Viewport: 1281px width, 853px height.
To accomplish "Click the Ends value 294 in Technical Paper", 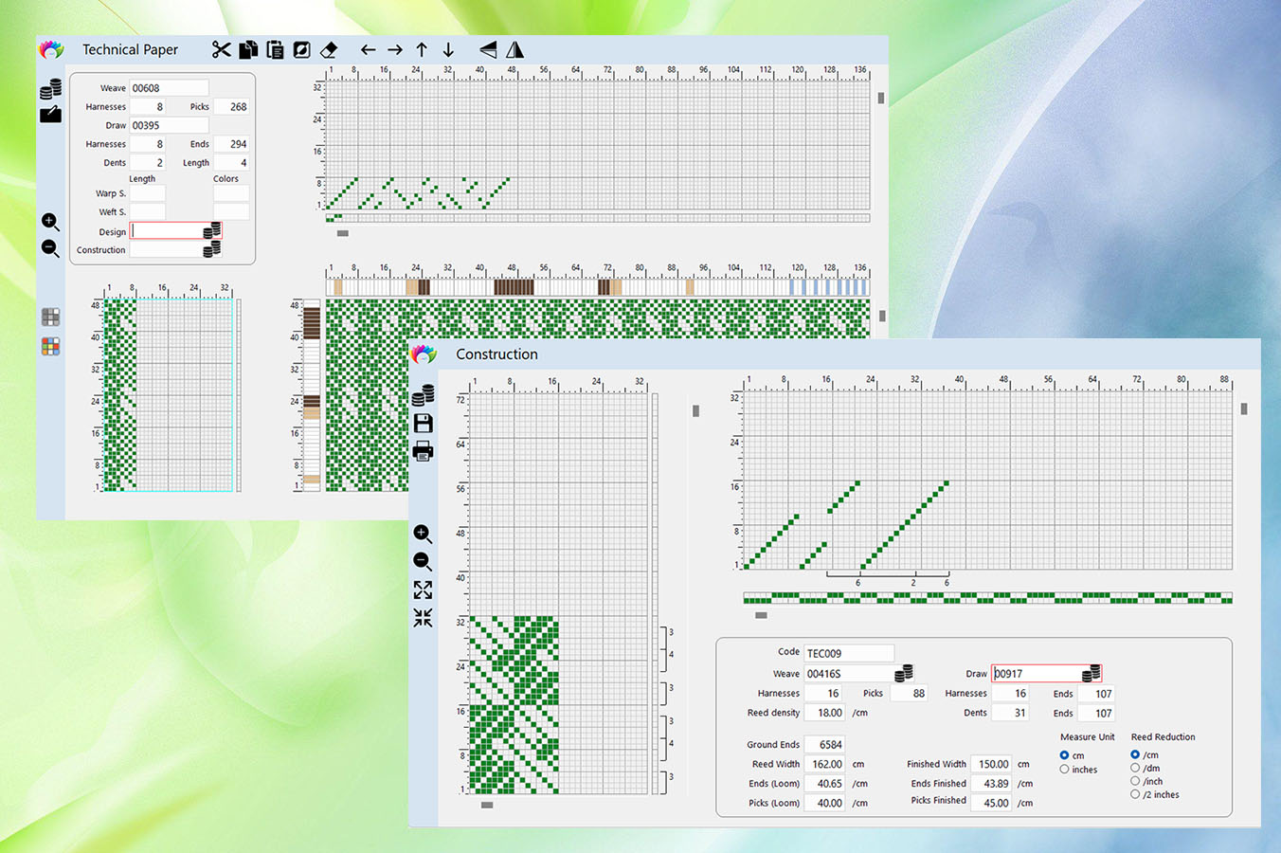I will [231, 144].
